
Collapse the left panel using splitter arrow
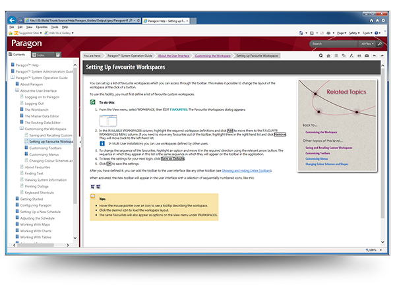tap(80, 142)
